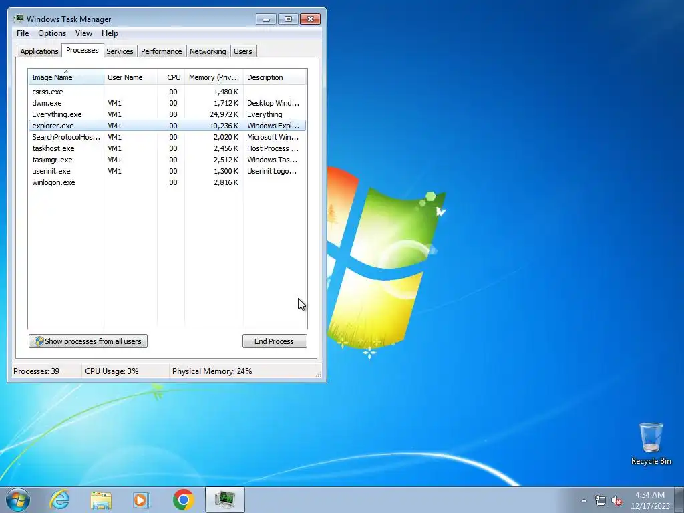Switch to the Services tab

(120, 51)
